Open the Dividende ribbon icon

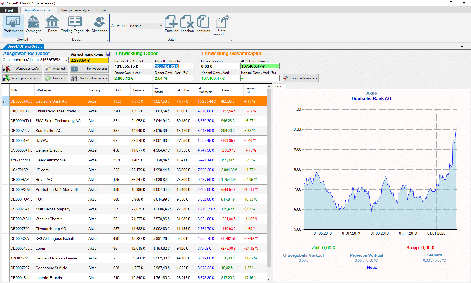click(x=100, y=25)
